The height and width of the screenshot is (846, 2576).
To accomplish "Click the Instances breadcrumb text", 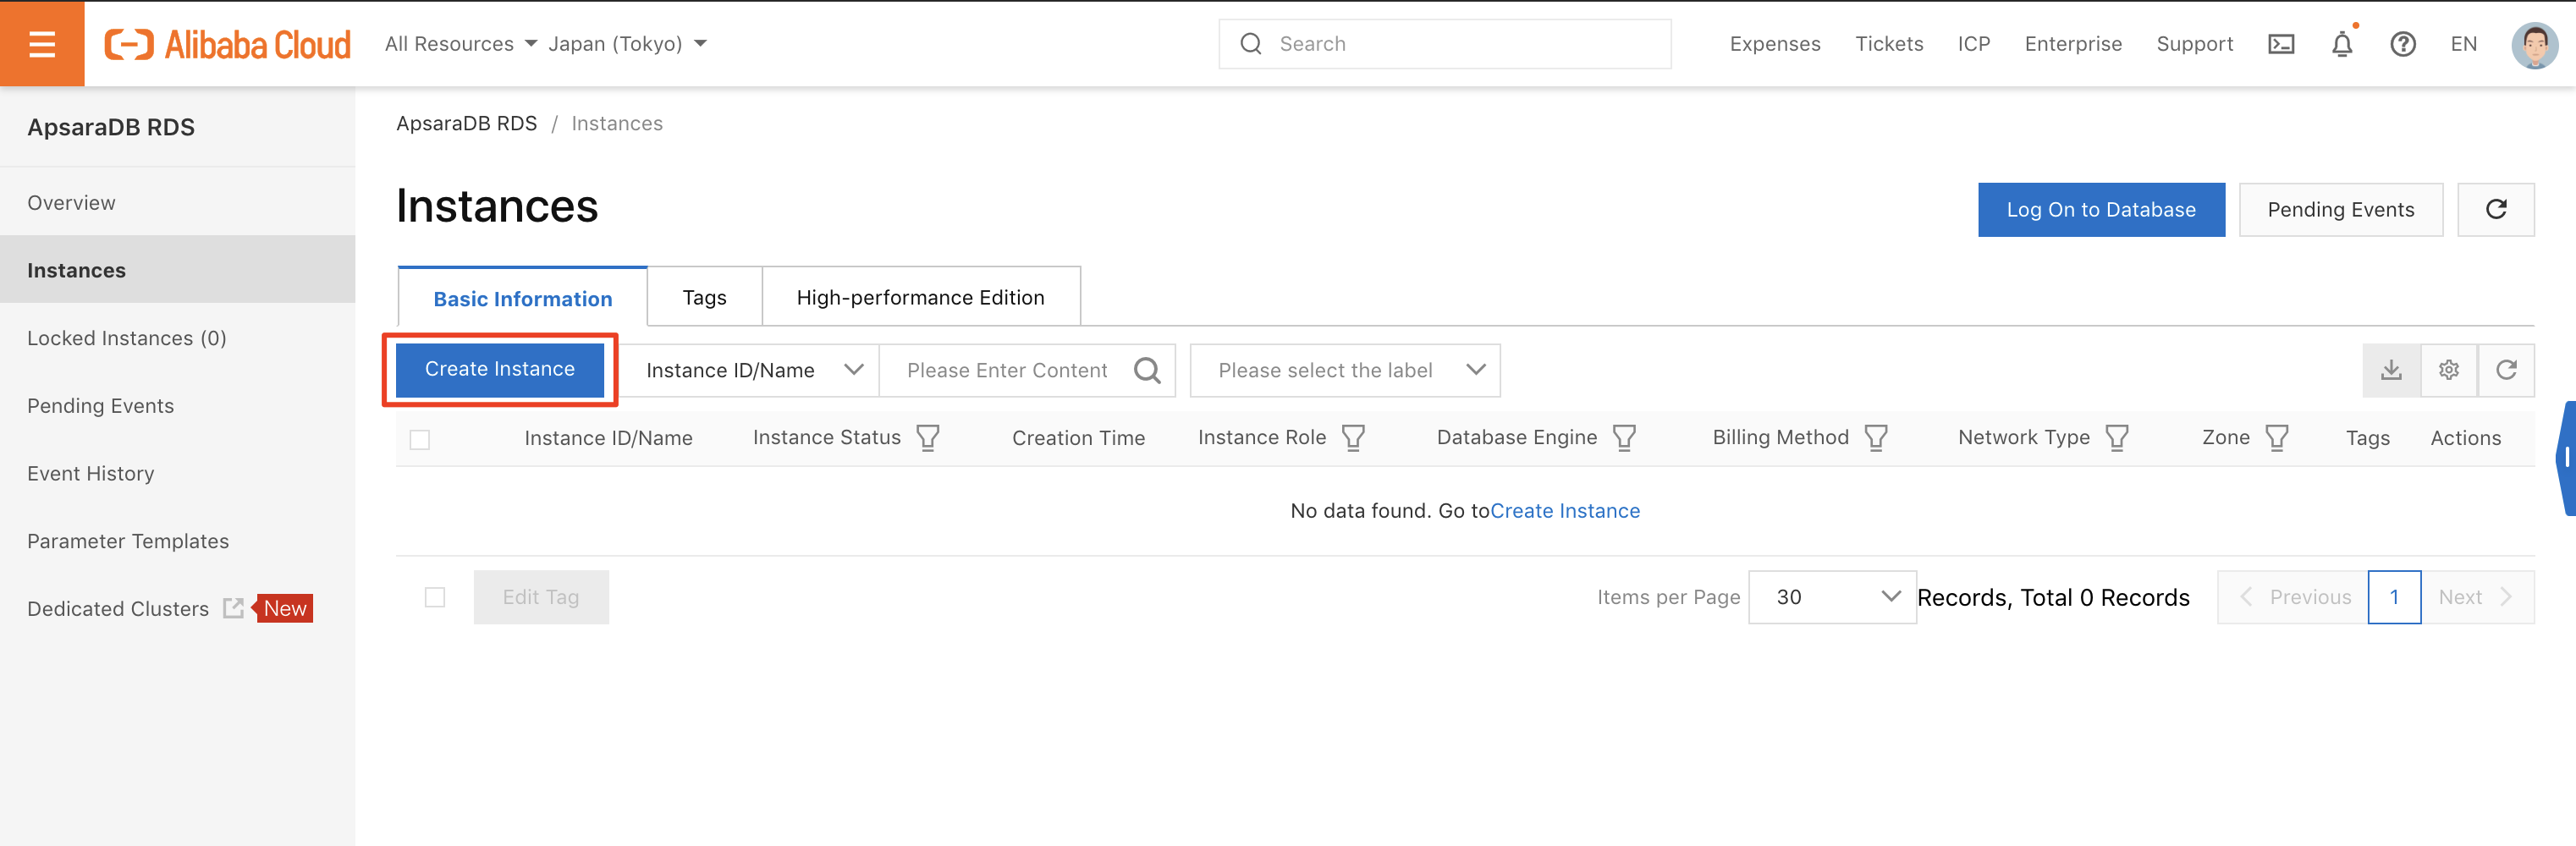I will click(x=616, y=123).
